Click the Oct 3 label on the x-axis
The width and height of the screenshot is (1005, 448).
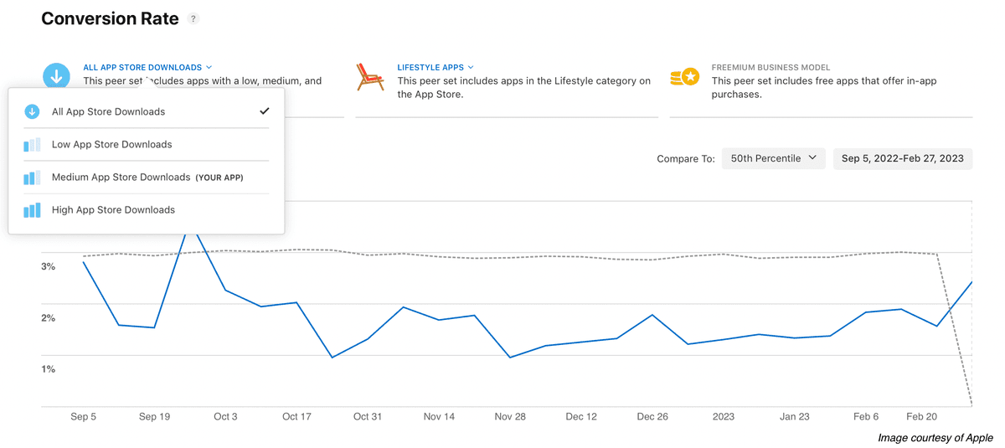[x=225, y=416]
